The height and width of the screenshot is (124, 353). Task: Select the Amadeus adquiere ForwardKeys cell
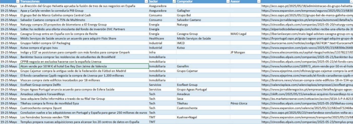pos(84,94)
